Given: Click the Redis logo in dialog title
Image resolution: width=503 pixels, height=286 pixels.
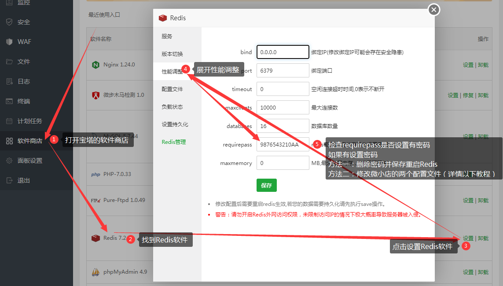Looking at the screenshot, I should point(163,18).
